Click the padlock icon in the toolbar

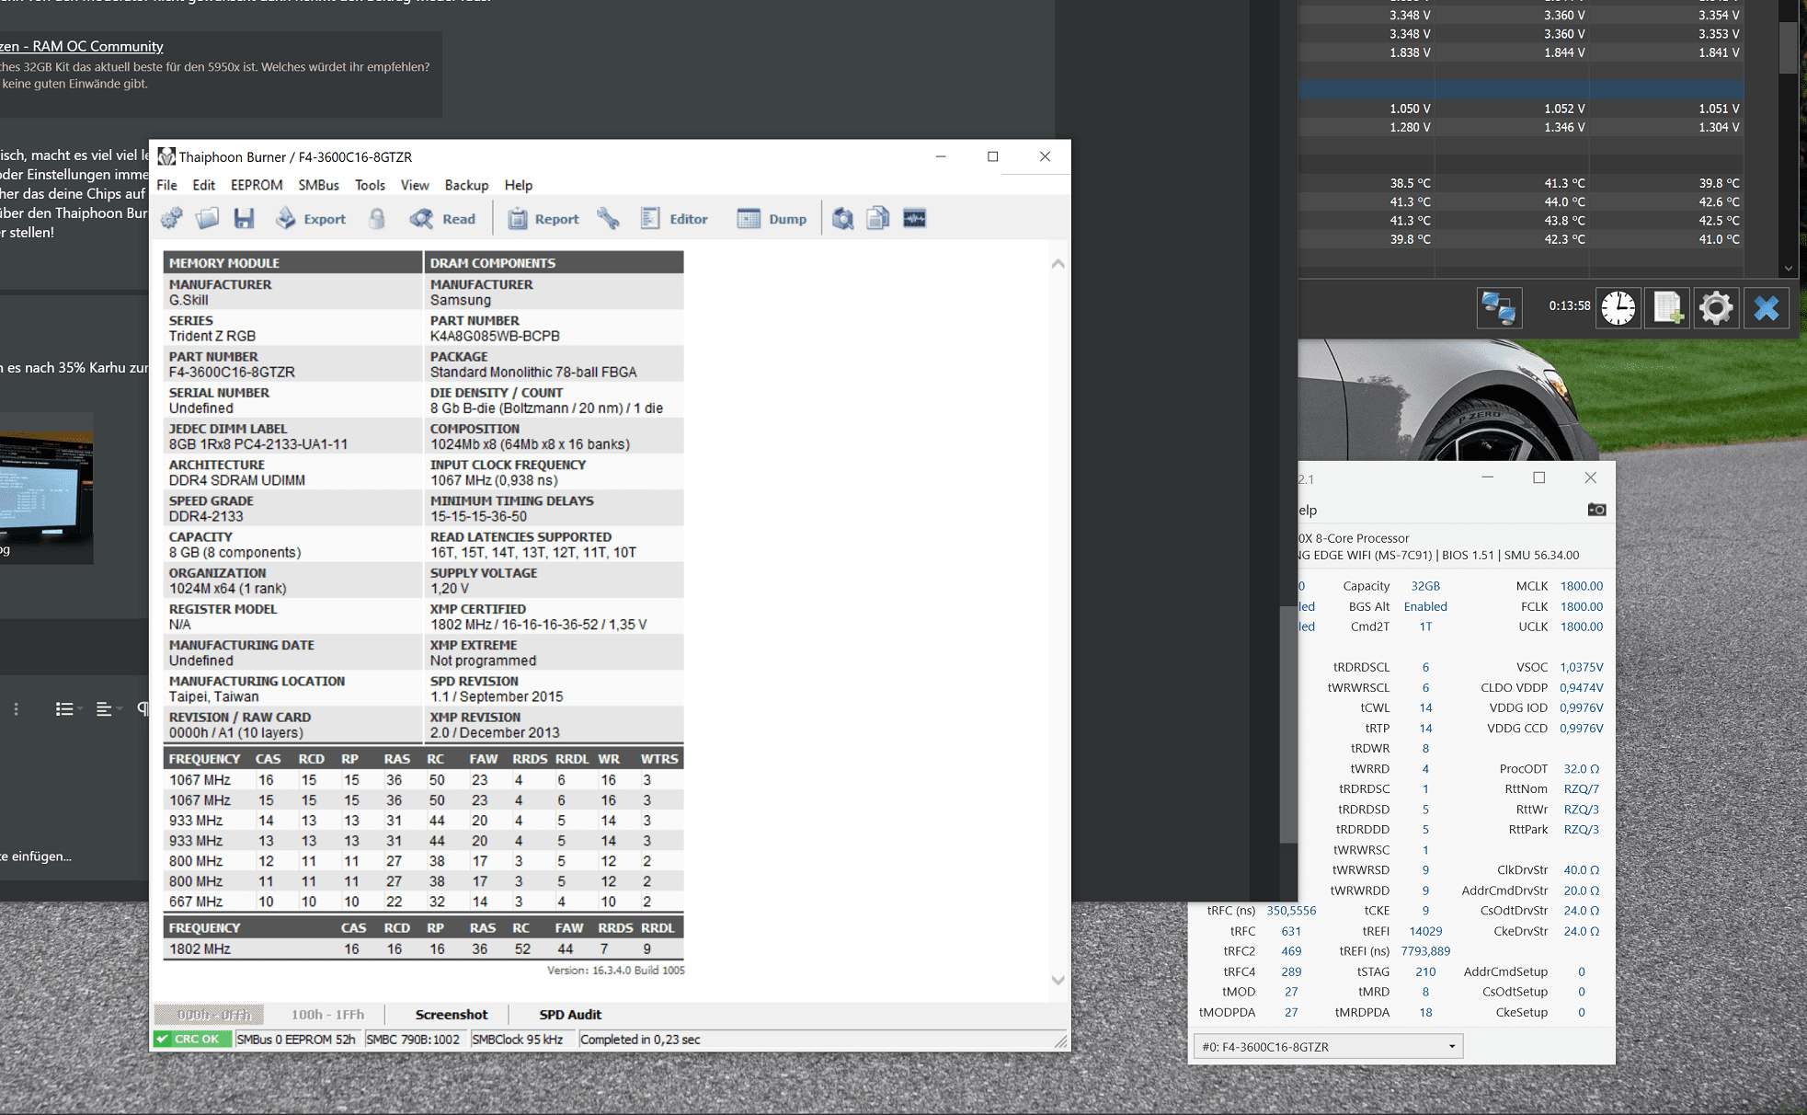click(x=377, y=218)
